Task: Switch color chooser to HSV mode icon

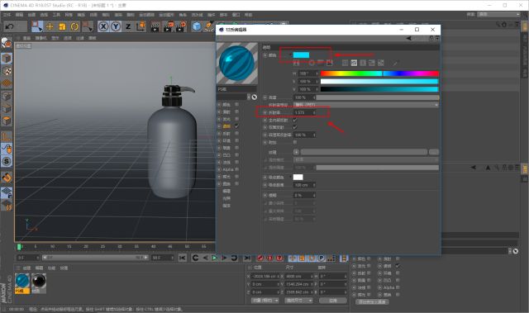Action: pos(354,63)
